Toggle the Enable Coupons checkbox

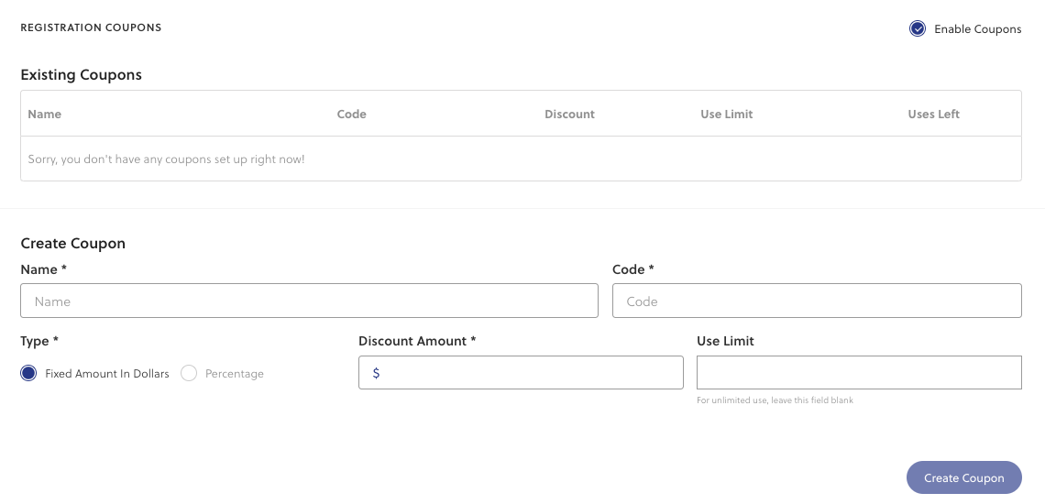(917, 28)
